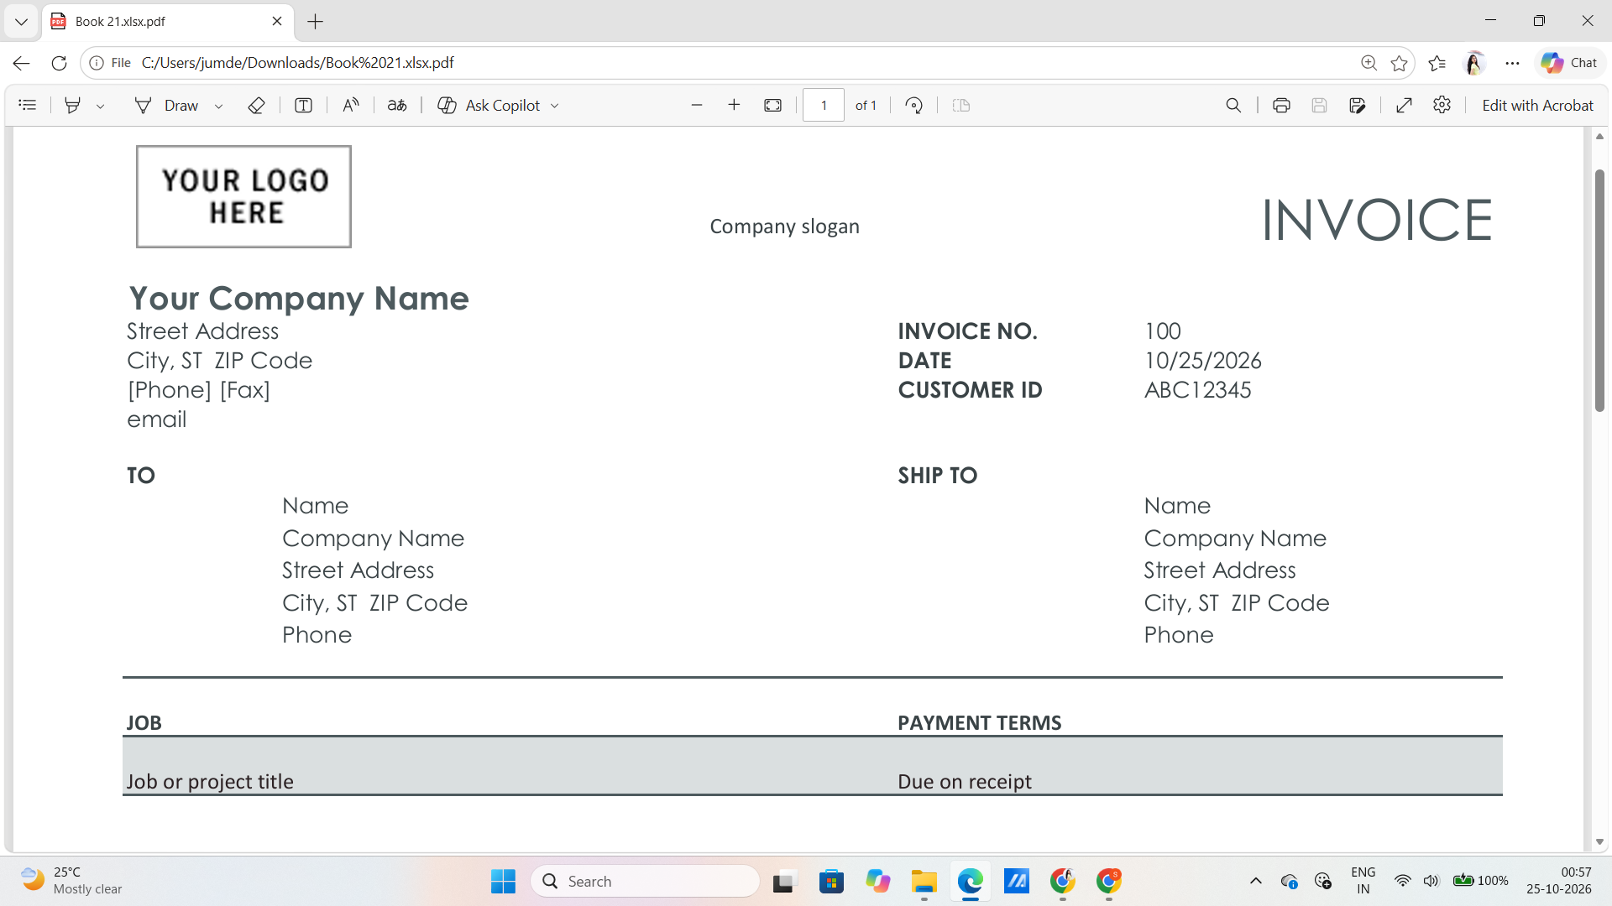Open the Windows Start menu
The image size is (1612, 906).
coord(503,881)
